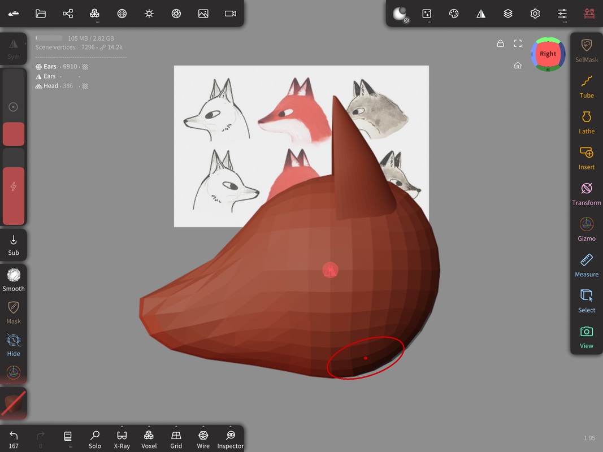
Task: Expand Voxel remesh options arrow
Action: [149, 427]
